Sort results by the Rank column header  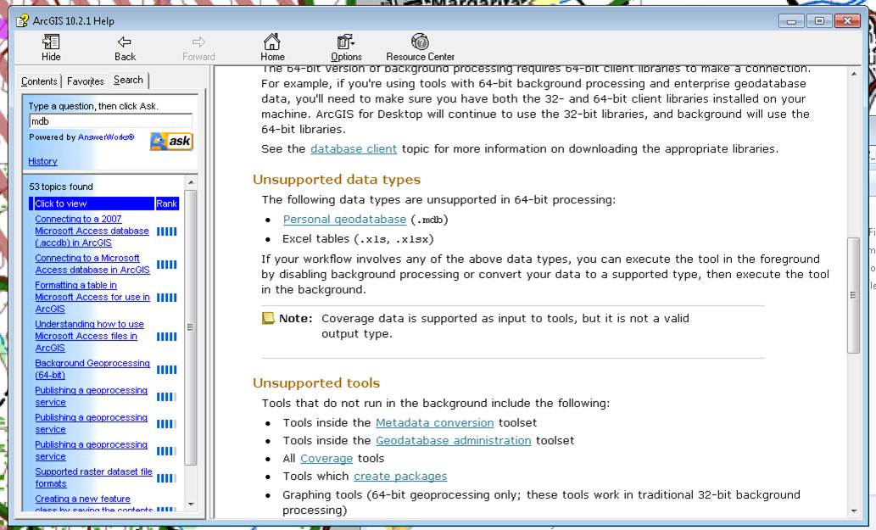[166, 204]
